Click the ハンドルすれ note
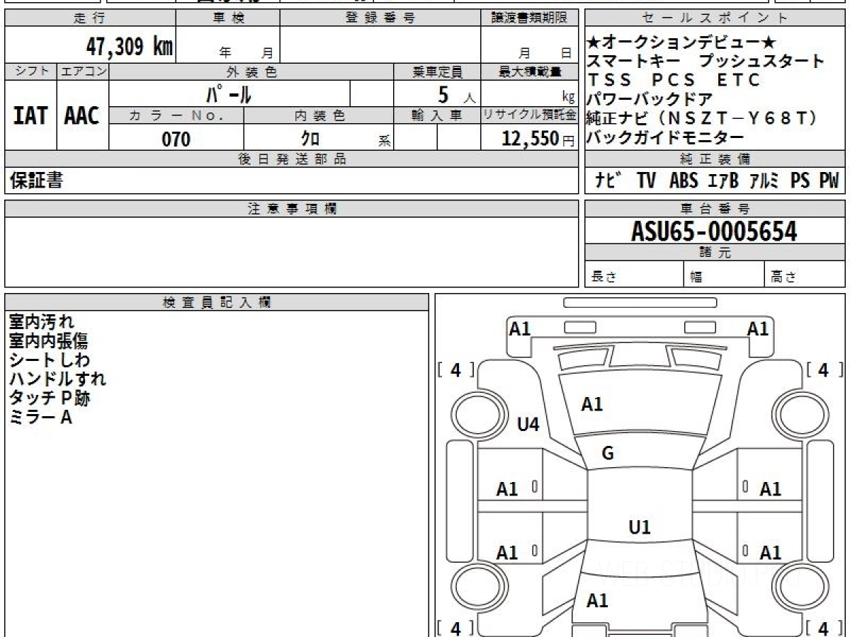 (57, 379)
